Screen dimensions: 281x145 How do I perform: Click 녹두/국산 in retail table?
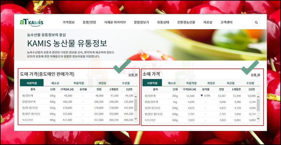coord(150,120)
